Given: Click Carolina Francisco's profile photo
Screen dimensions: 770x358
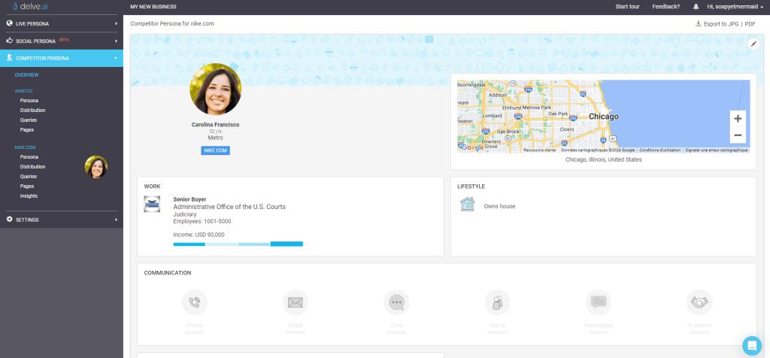Looking at the screenshot, I should [216, 89].
